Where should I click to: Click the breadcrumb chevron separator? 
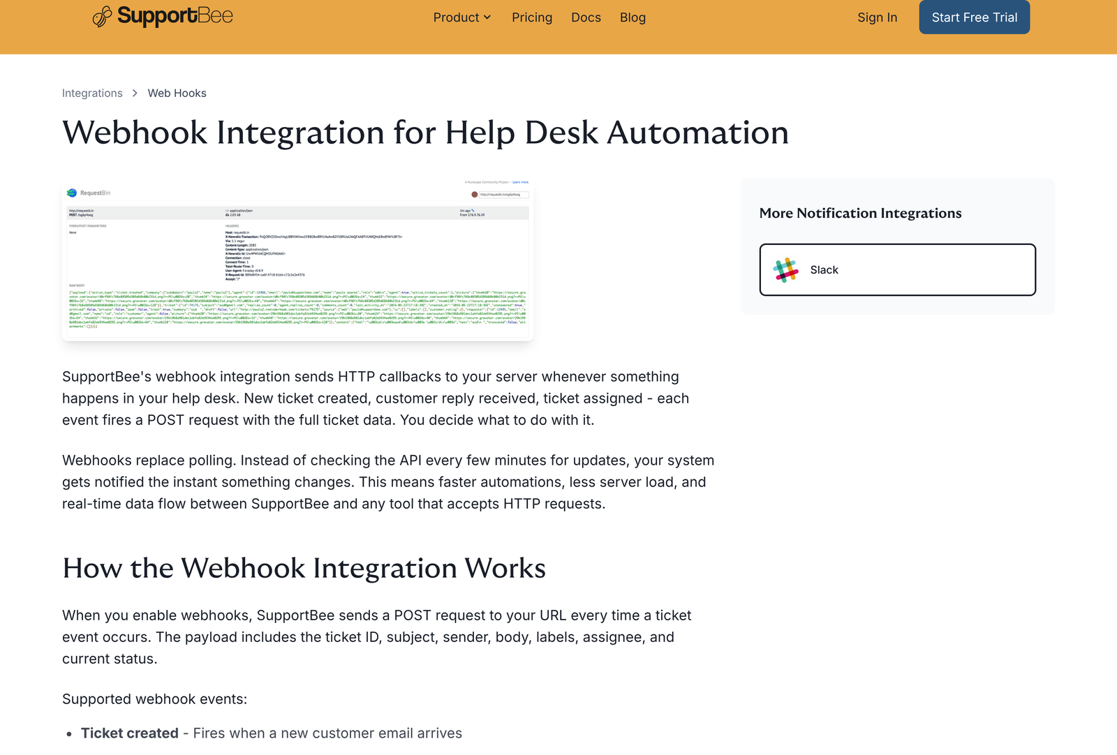pos(135,94)
